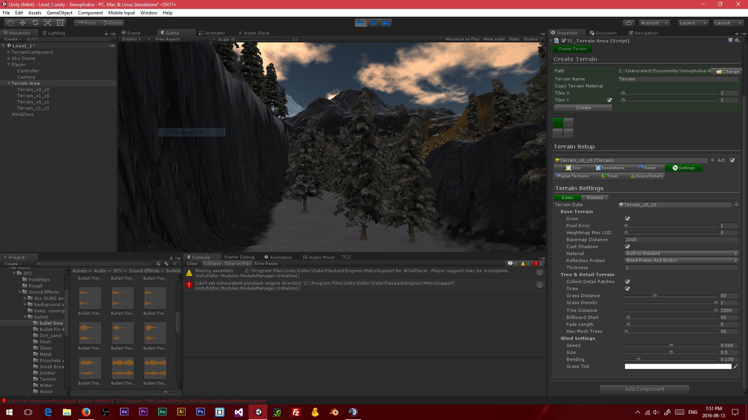The width and height of the screenshot is (748, 420).
Task: Toggle console warning count filter
Action: (525, 264)
